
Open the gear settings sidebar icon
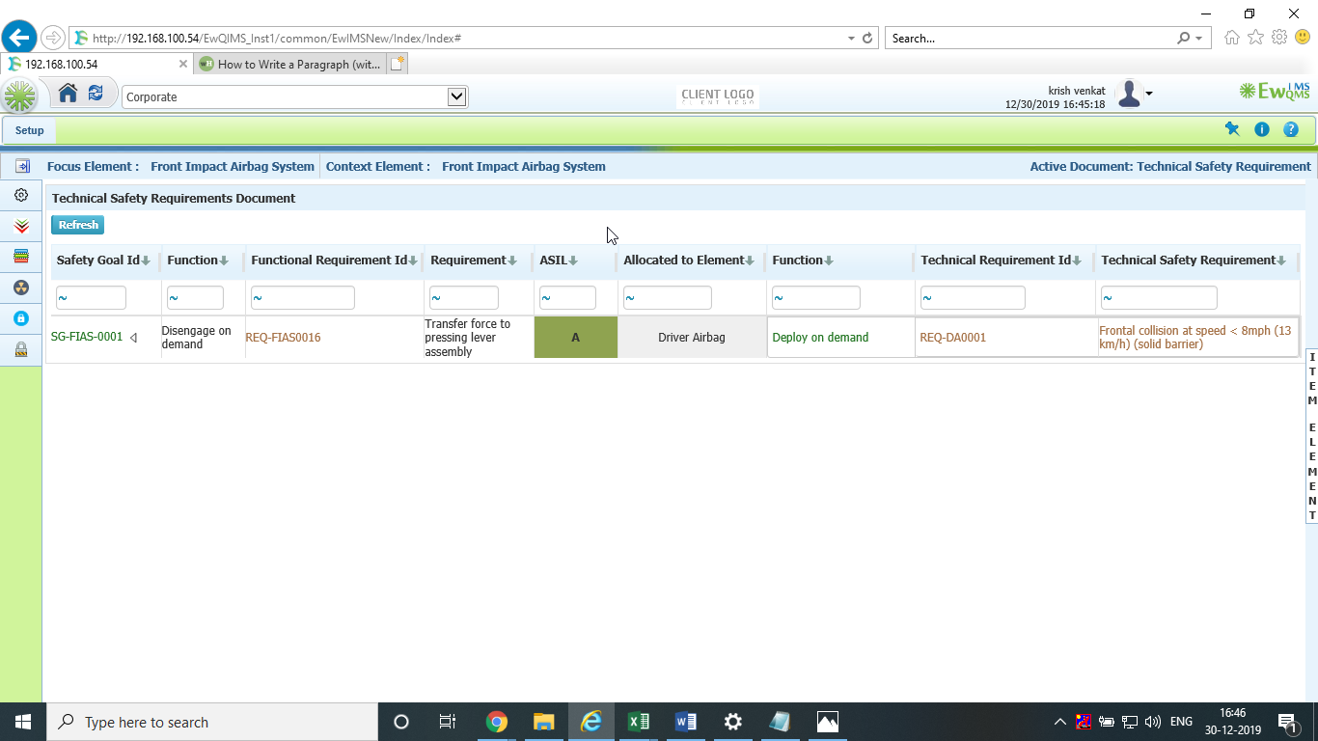coord(21,195)
